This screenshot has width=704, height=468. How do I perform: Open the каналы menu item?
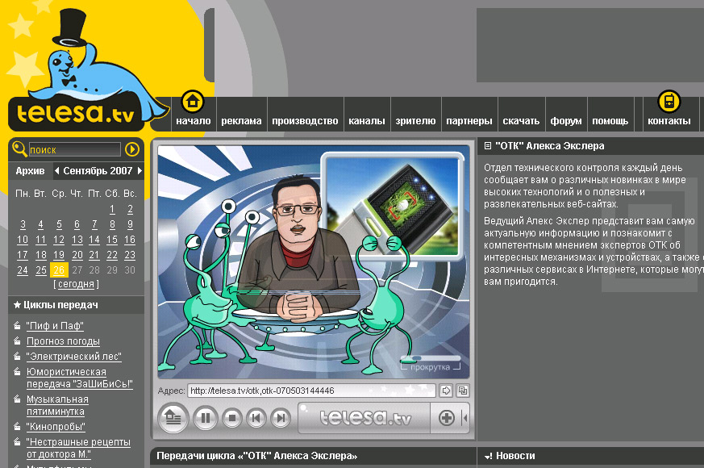point(366,121)
